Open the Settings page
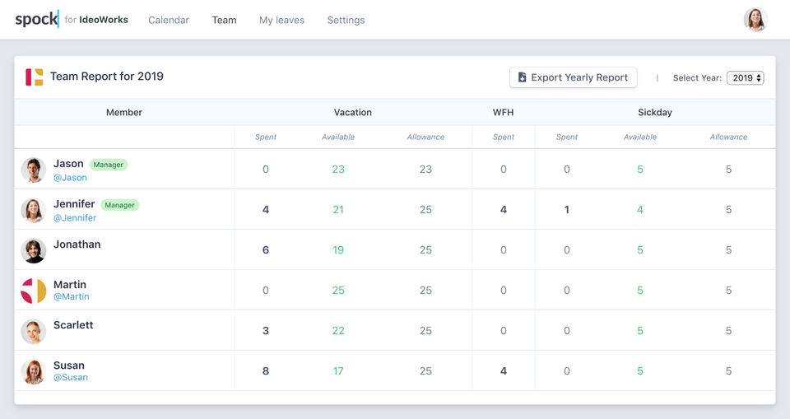This screenshot has width=790, height=419. [346, 20]
